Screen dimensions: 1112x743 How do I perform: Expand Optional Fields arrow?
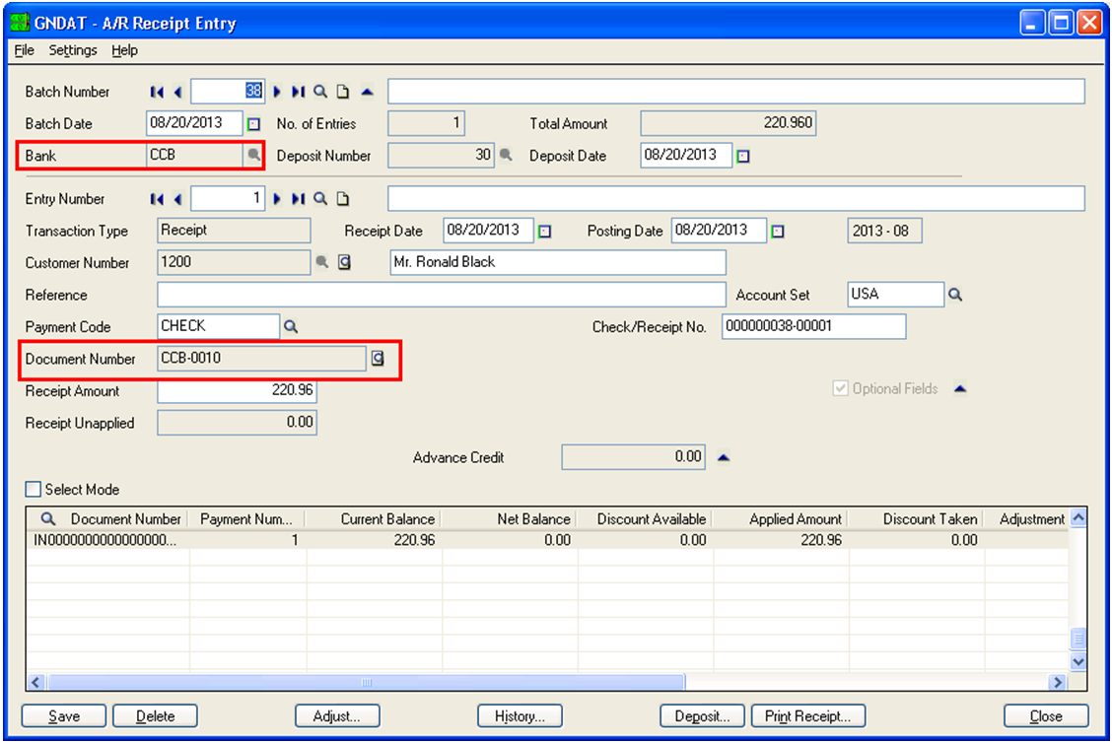pos(959,388)
